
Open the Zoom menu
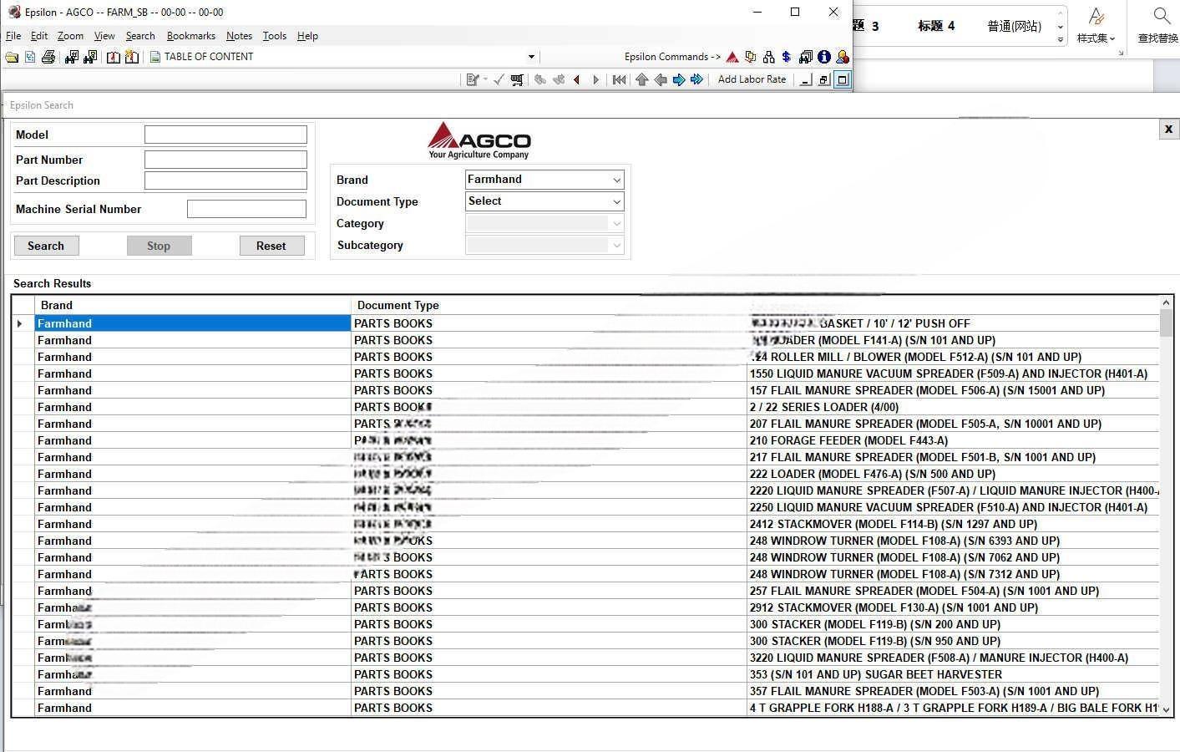[70, 36]
